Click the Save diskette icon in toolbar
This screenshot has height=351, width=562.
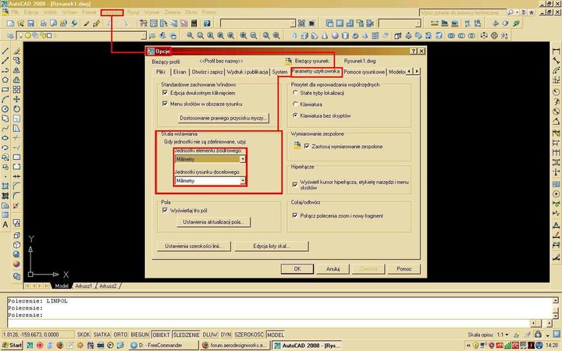pyautogui.click(x=30, y=23)
